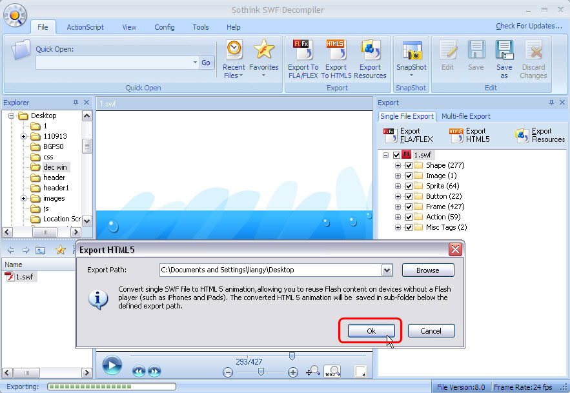Click the zoom slider handle
The image size is (570, 393).
(x=261, y=372)
